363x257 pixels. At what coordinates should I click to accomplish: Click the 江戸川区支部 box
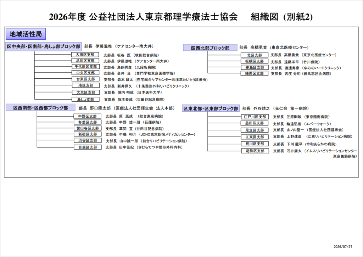click(255, 117)
